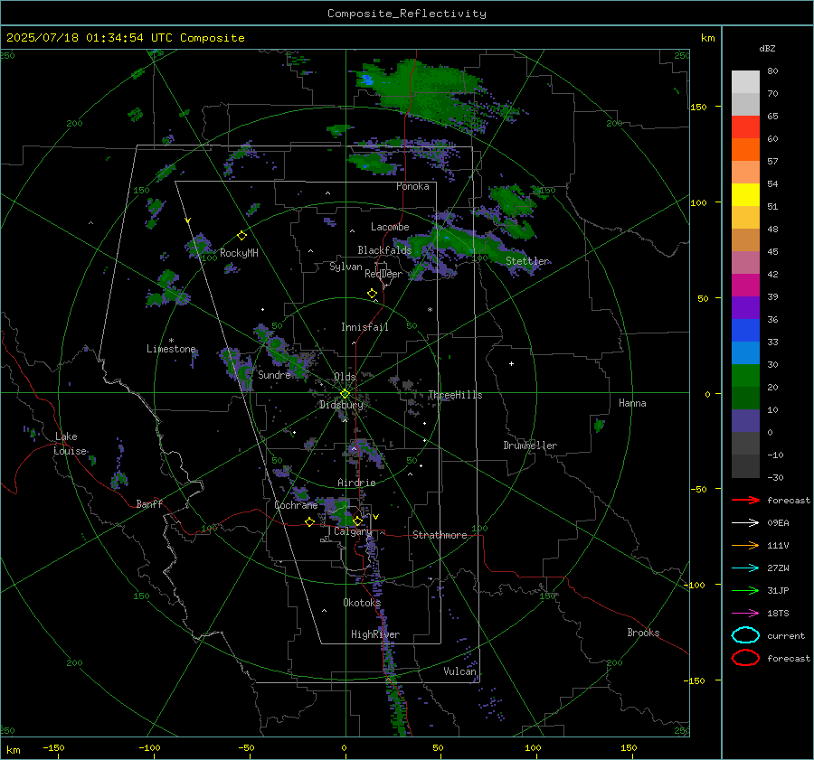Click the Olds town label
This screenshot has width=814, height=760.
345,377
